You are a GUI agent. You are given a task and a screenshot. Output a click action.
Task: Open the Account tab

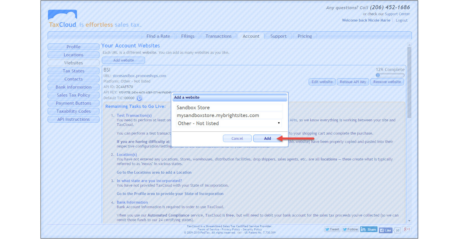[x=251, y=36]
